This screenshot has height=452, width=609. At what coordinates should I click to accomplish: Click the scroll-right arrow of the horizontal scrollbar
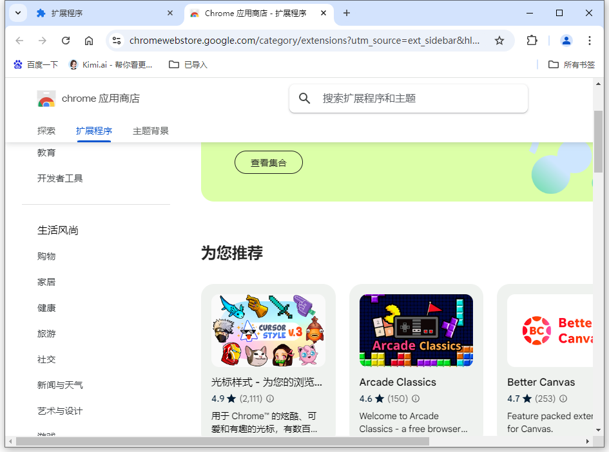[588, 442]
